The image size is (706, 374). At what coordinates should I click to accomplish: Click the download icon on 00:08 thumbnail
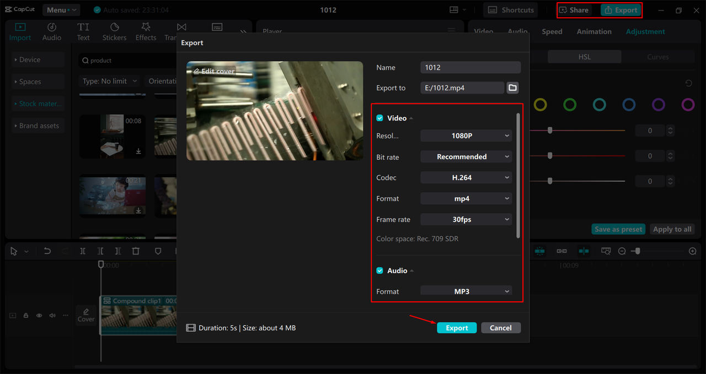point(138,151)
